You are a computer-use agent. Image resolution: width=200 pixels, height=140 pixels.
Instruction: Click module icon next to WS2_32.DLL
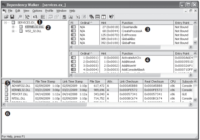(21, 31)
